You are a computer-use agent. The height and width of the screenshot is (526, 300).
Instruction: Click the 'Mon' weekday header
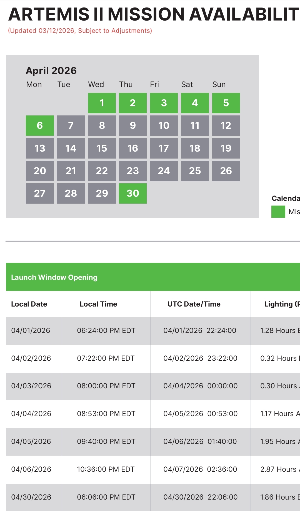click(x=34, y=85)
